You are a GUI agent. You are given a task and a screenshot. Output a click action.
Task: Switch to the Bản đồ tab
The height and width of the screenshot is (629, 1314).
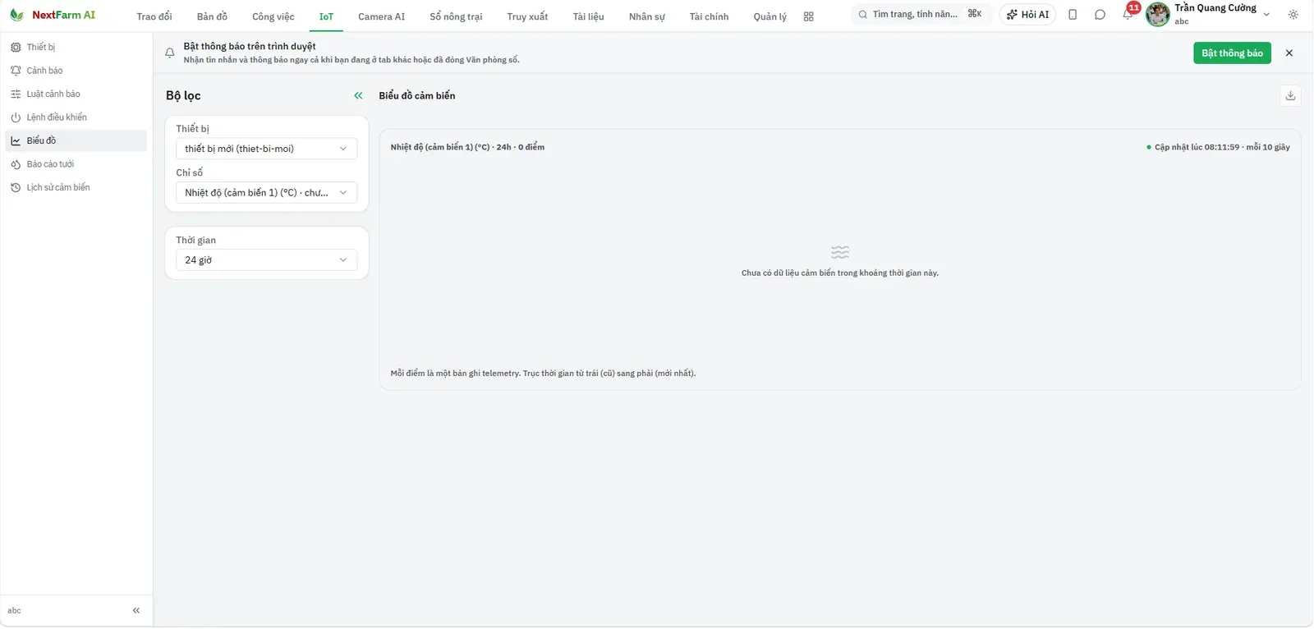(212, 16)
